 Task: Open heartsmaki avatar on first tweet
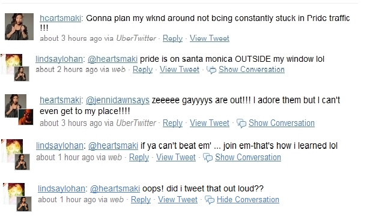(x=19, y=26)
